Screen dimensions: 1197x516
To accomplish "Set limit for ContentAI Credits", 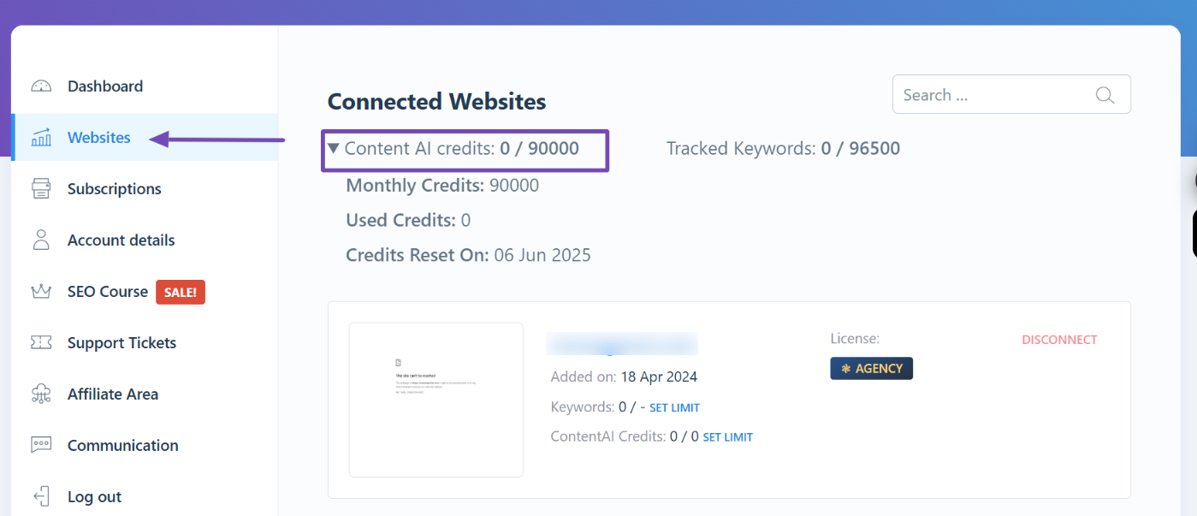I will (727, 437).
